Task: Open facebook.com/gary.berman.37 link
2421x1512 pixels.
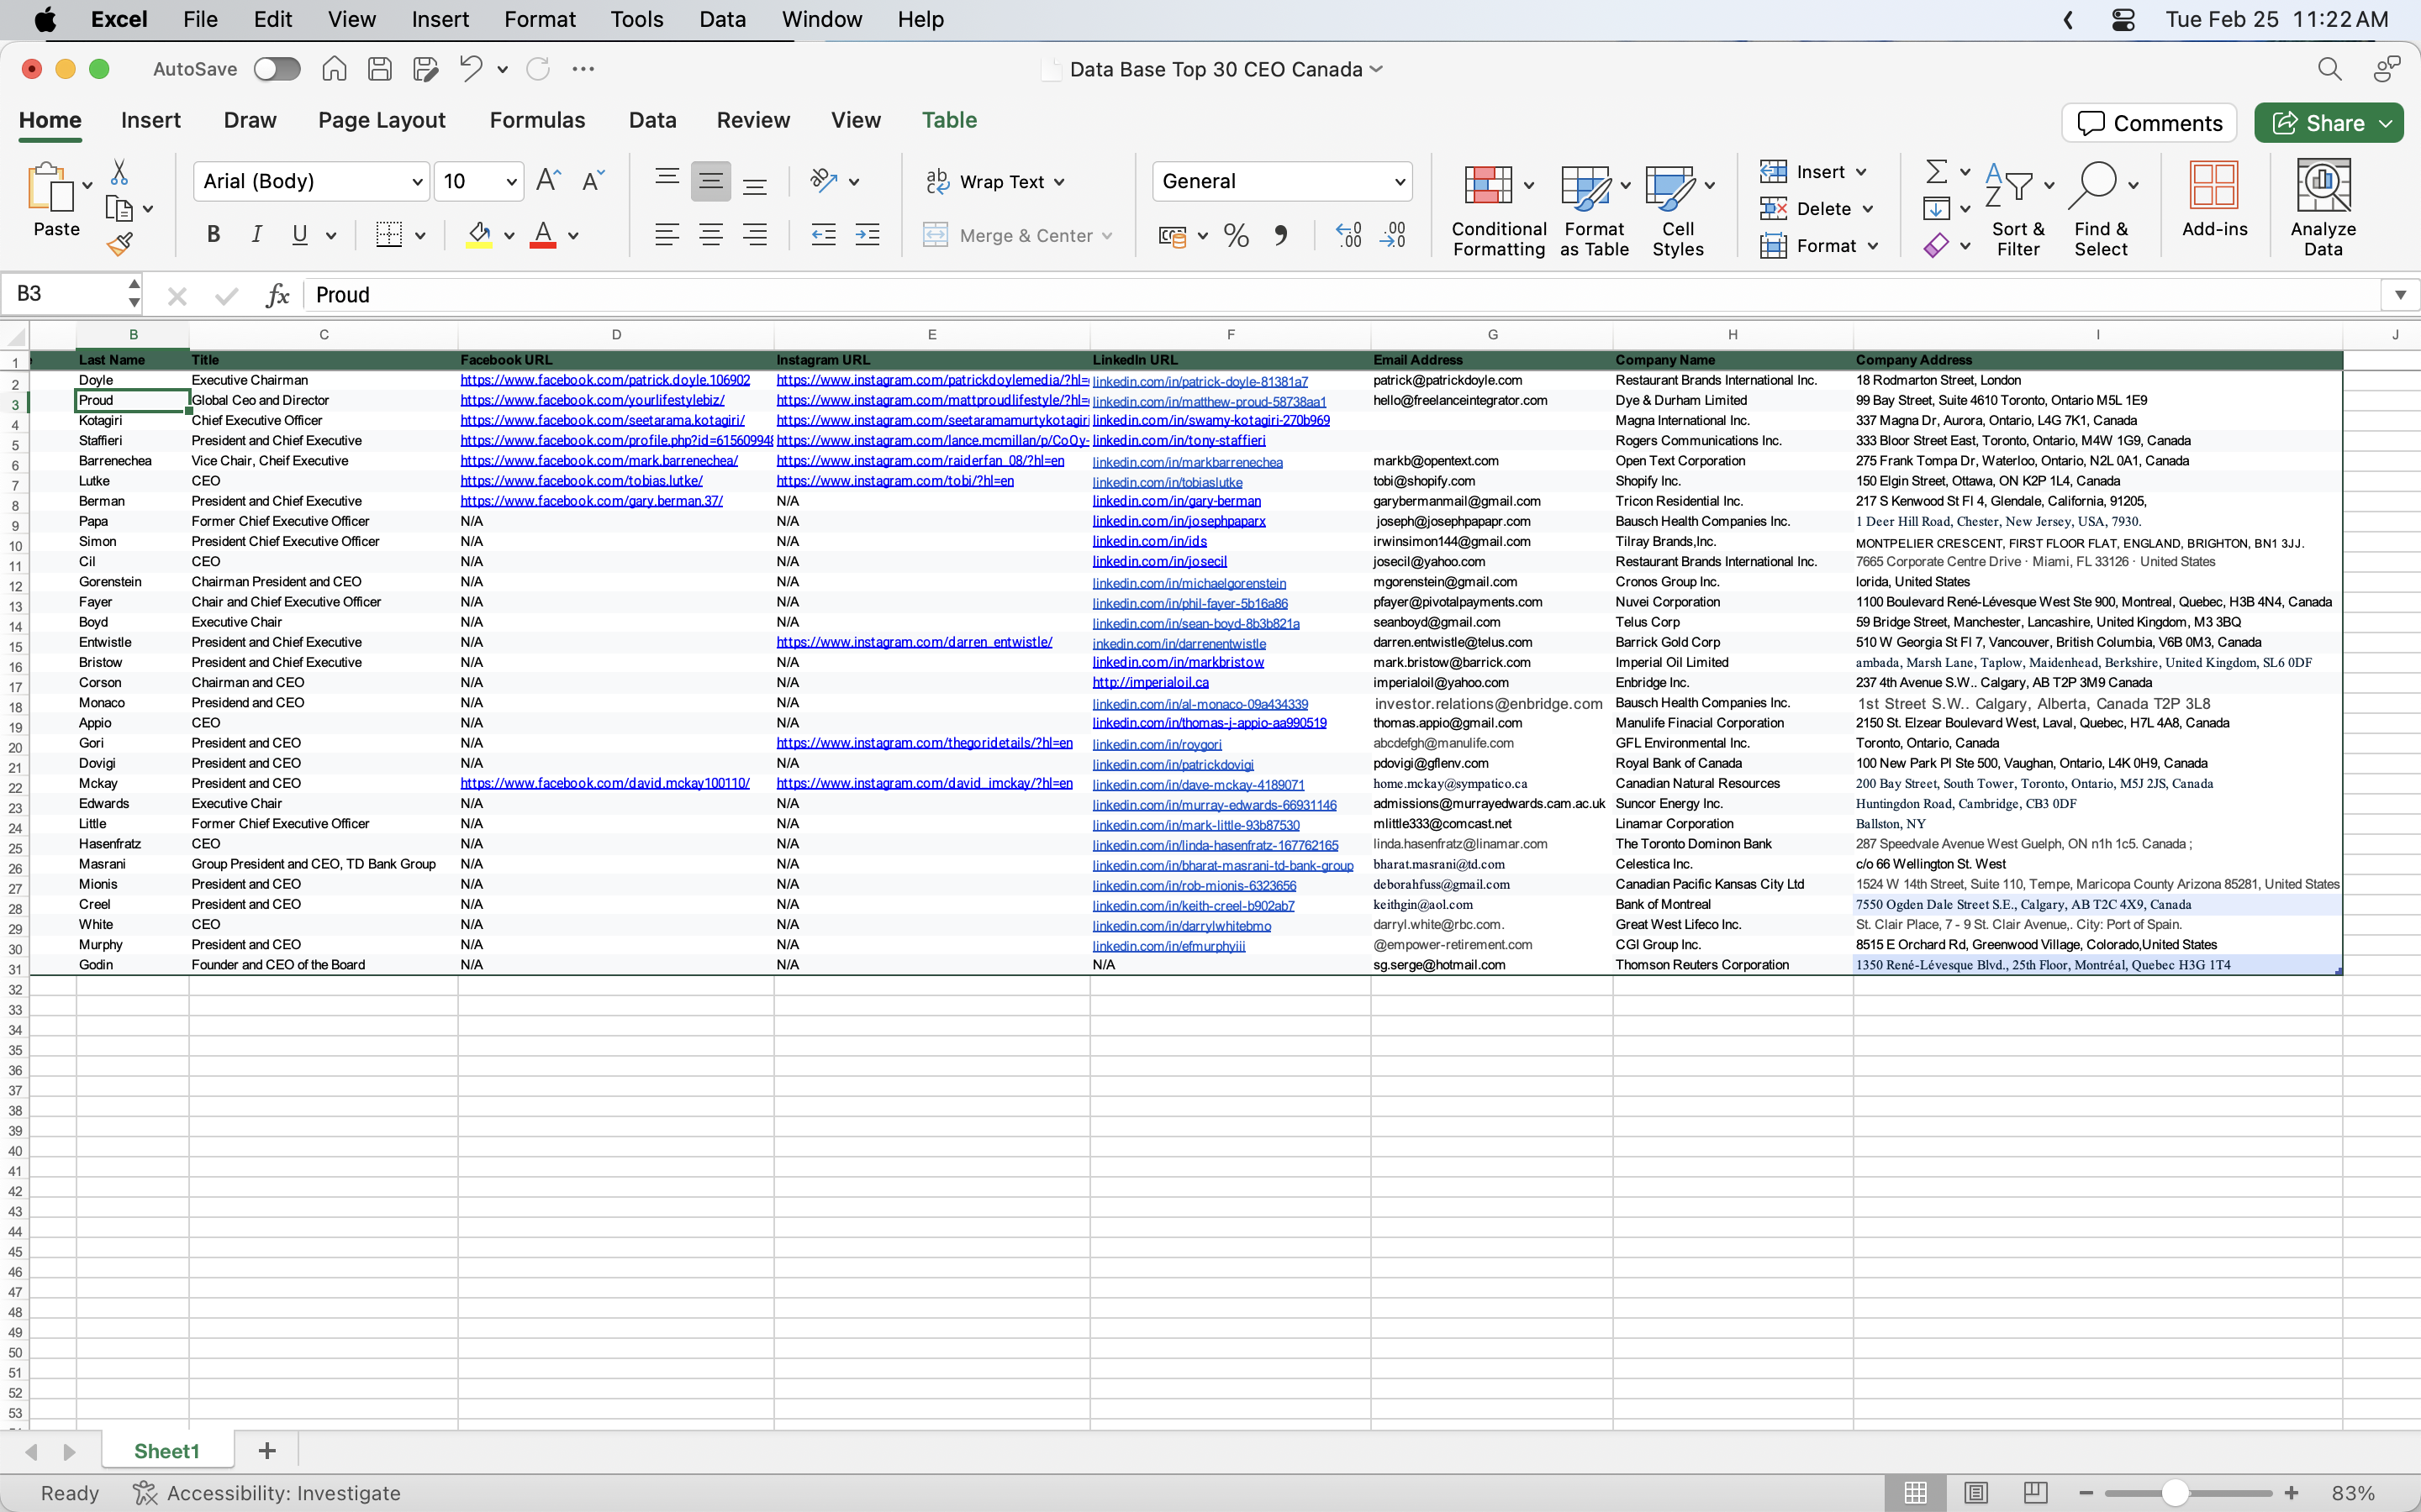Action: (591, 501)
